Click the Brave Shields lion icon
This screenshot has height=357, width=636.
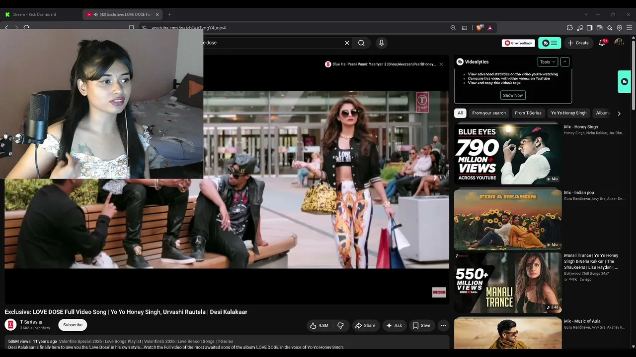tap(479, 28)
